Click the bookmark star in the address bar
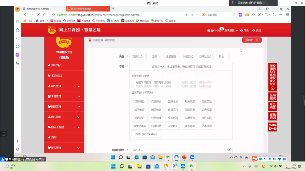This screenshot has width=305, height=171. tap(54, 15)
